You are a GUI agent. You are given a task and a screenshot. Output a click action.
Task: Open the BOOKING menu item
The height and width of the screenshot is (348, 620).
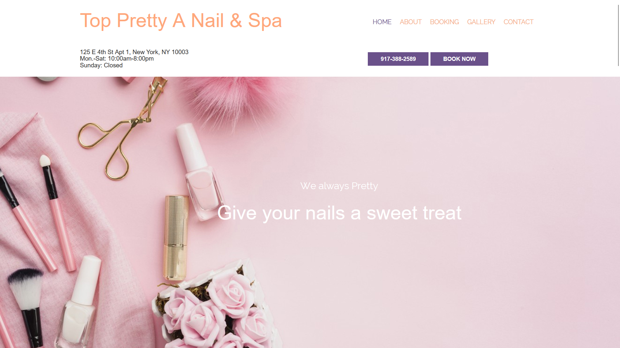tap(444, 22)
